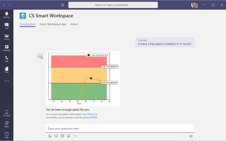This screenshot has width=226, height=141.
Task: Expand more messaging options ellipsis
Action: click(x=75, y=136)
